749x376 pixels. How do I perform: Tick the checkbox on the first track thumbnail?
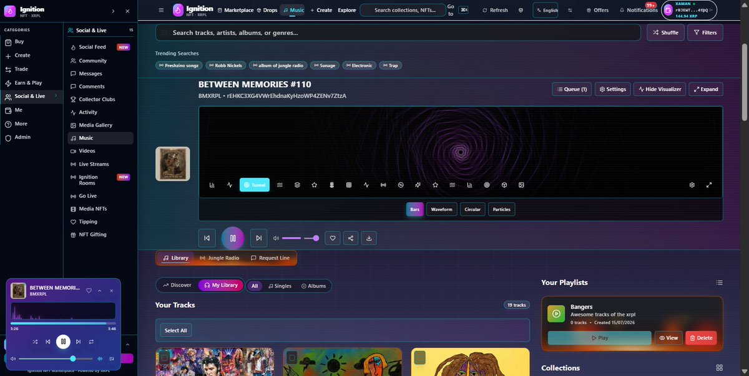tap(164, 357)
